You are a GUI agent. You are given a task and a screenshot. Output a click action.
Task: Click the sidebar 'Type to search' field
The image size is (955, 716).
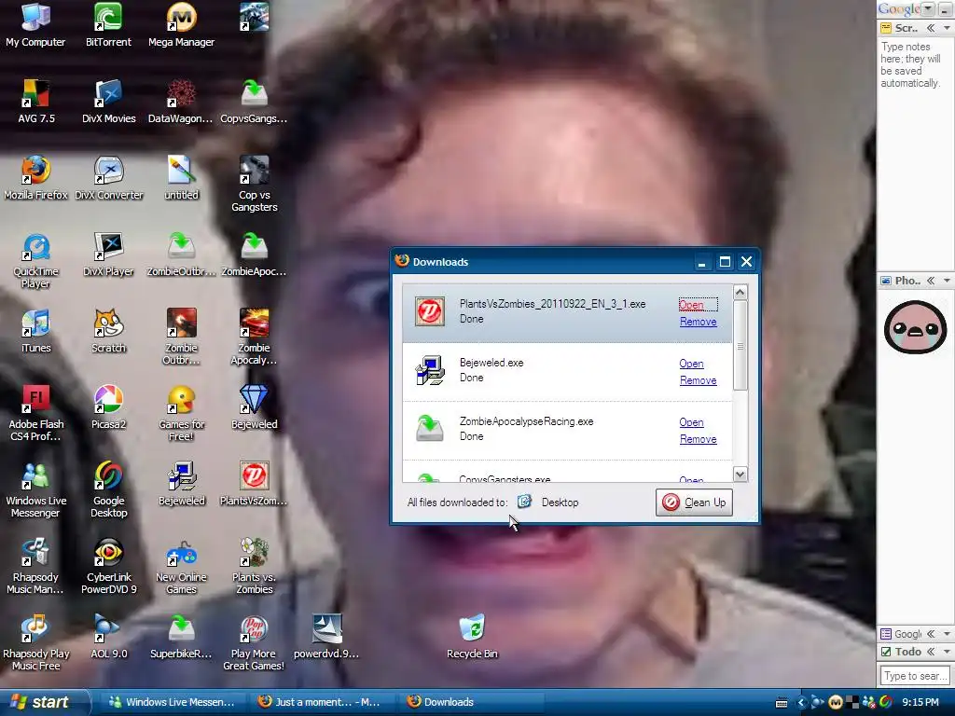pyautogui.click(x=915, y=676)
